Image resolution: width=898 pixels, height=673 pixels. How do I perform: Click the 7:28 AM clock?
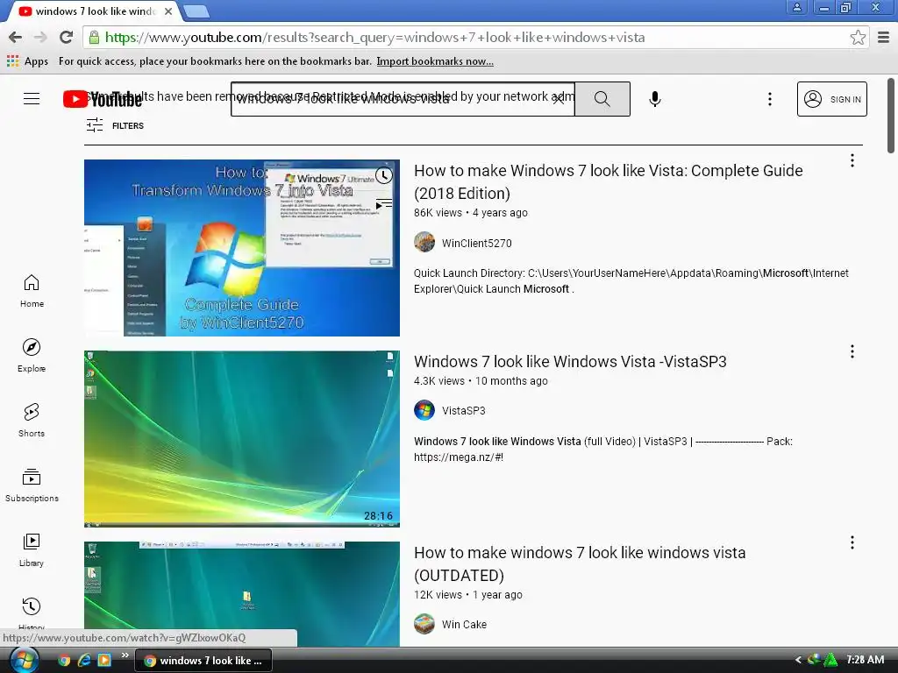pyautogui.click(x=865, y=660)
